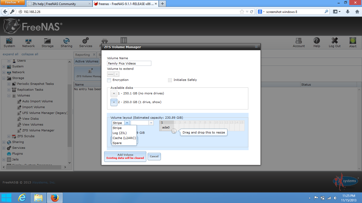The image size is (362, 203).
Task: Open the Help toolbar icon
Action: [x=317, y=43]
